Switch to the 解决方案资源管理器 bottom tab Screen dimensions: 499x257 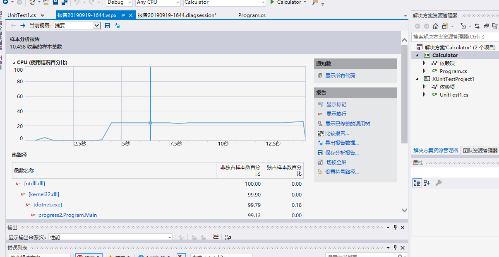(x=436, y=150)
